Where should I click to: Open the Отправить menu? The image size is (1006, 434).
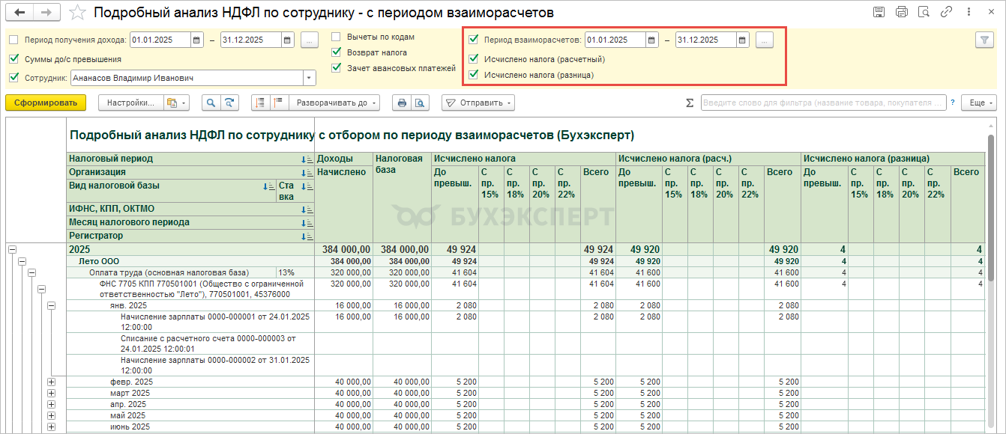478,103
